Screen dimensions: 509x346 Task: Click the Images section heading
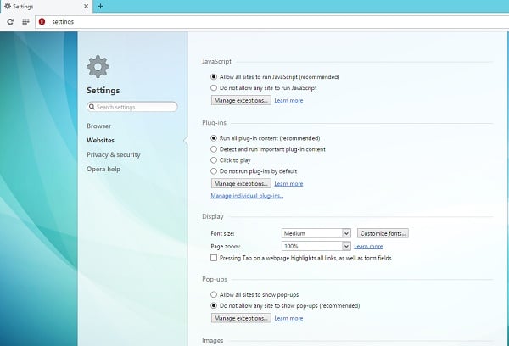[x=213, y=340]
